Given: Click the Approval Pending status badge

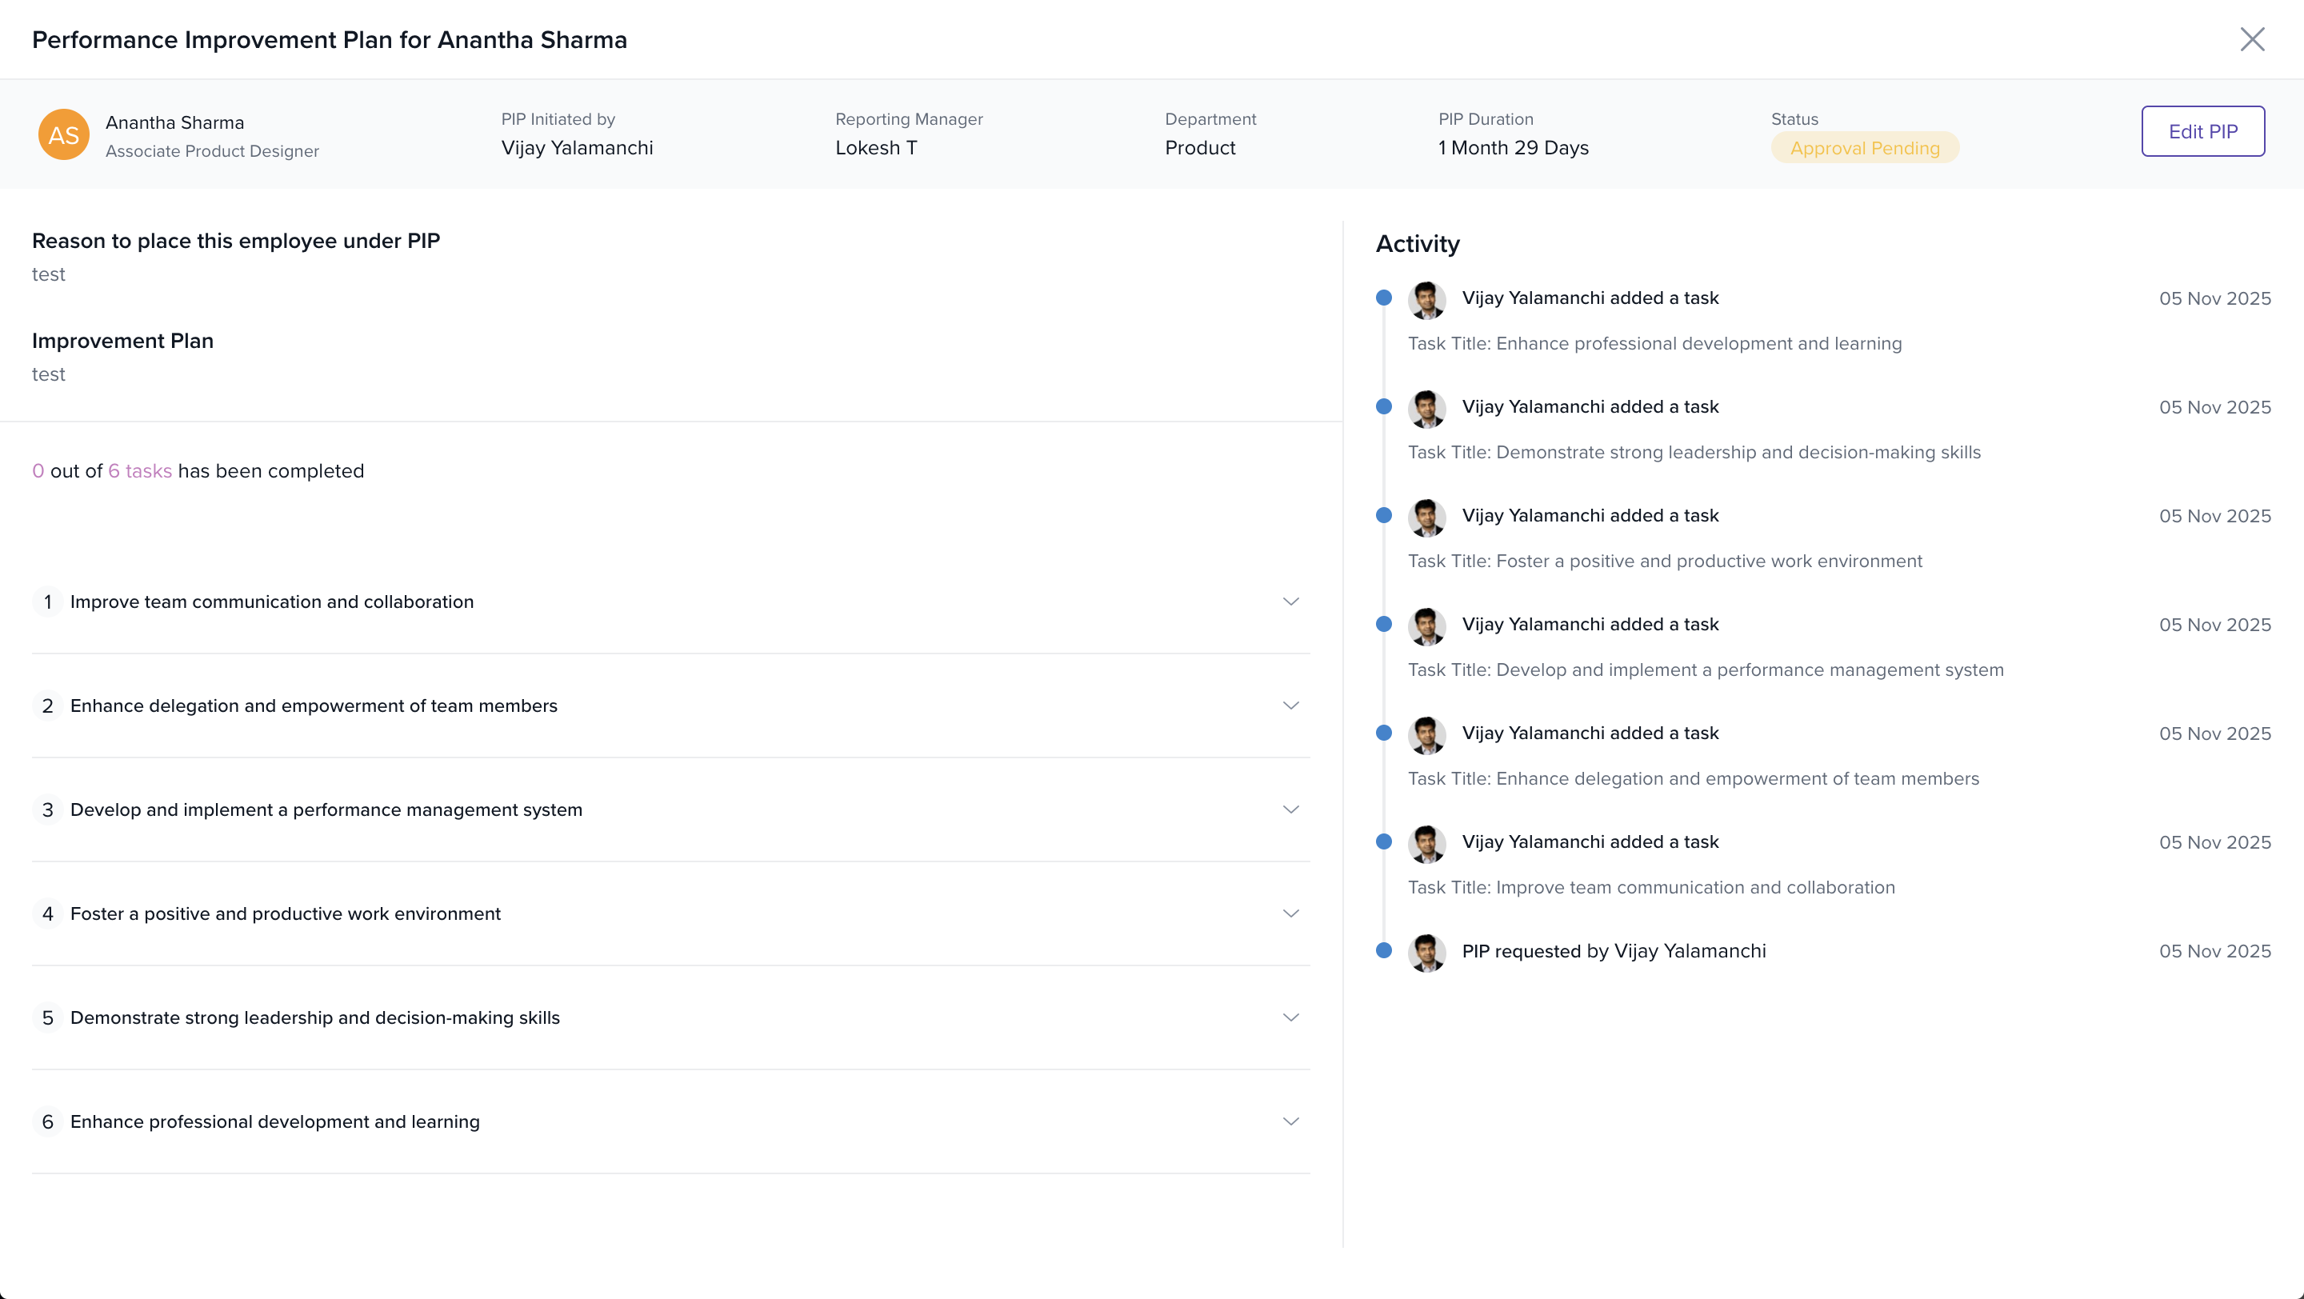Looking at the screenshot, I should pyautogui.click(x=1864, y=149).
